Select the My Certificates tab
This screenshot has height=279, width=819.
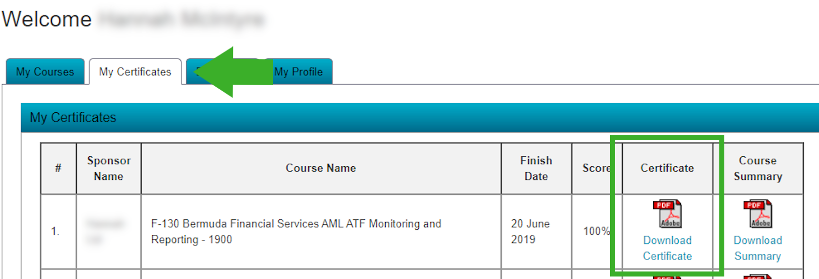point(135,72)
